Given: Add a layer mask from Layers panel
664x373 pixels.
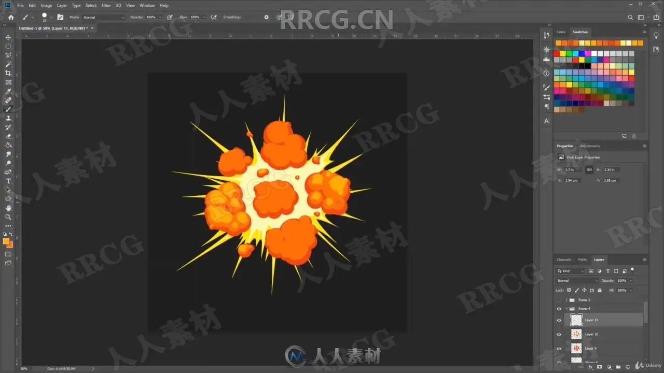Looking at the screenshot, I should tap(600, 367).
